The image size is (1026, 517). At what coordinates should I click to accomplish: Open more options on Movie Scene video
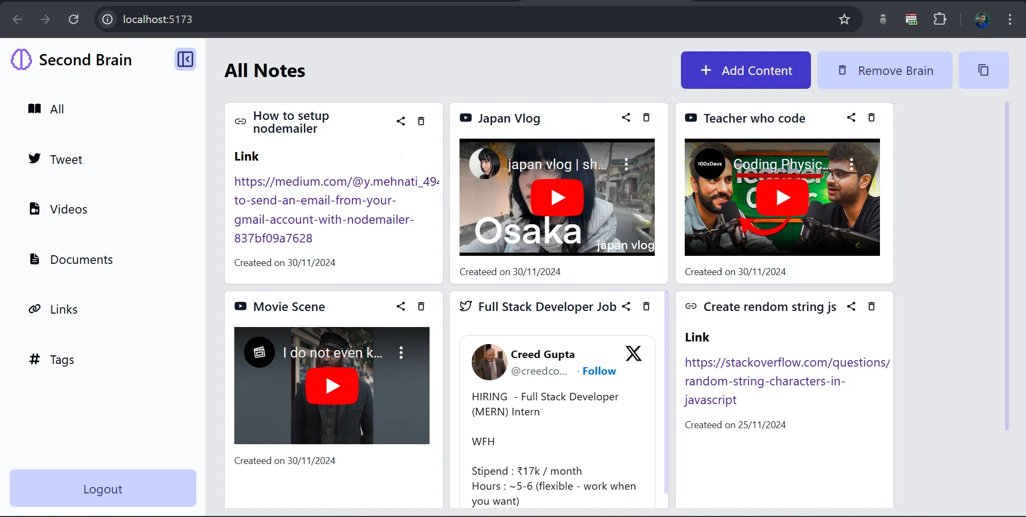[x=401, y=353]
